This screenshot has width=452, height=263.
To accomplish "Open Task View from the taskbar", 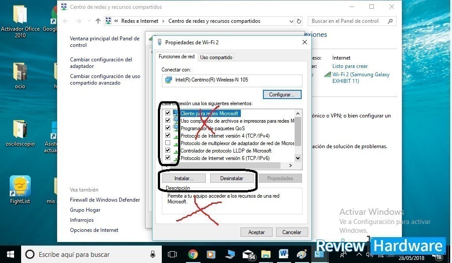I will [x=172, y=254].
